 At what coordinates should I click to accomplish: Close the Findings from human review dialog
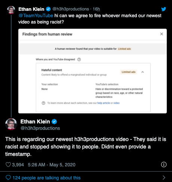coord(162,34)
